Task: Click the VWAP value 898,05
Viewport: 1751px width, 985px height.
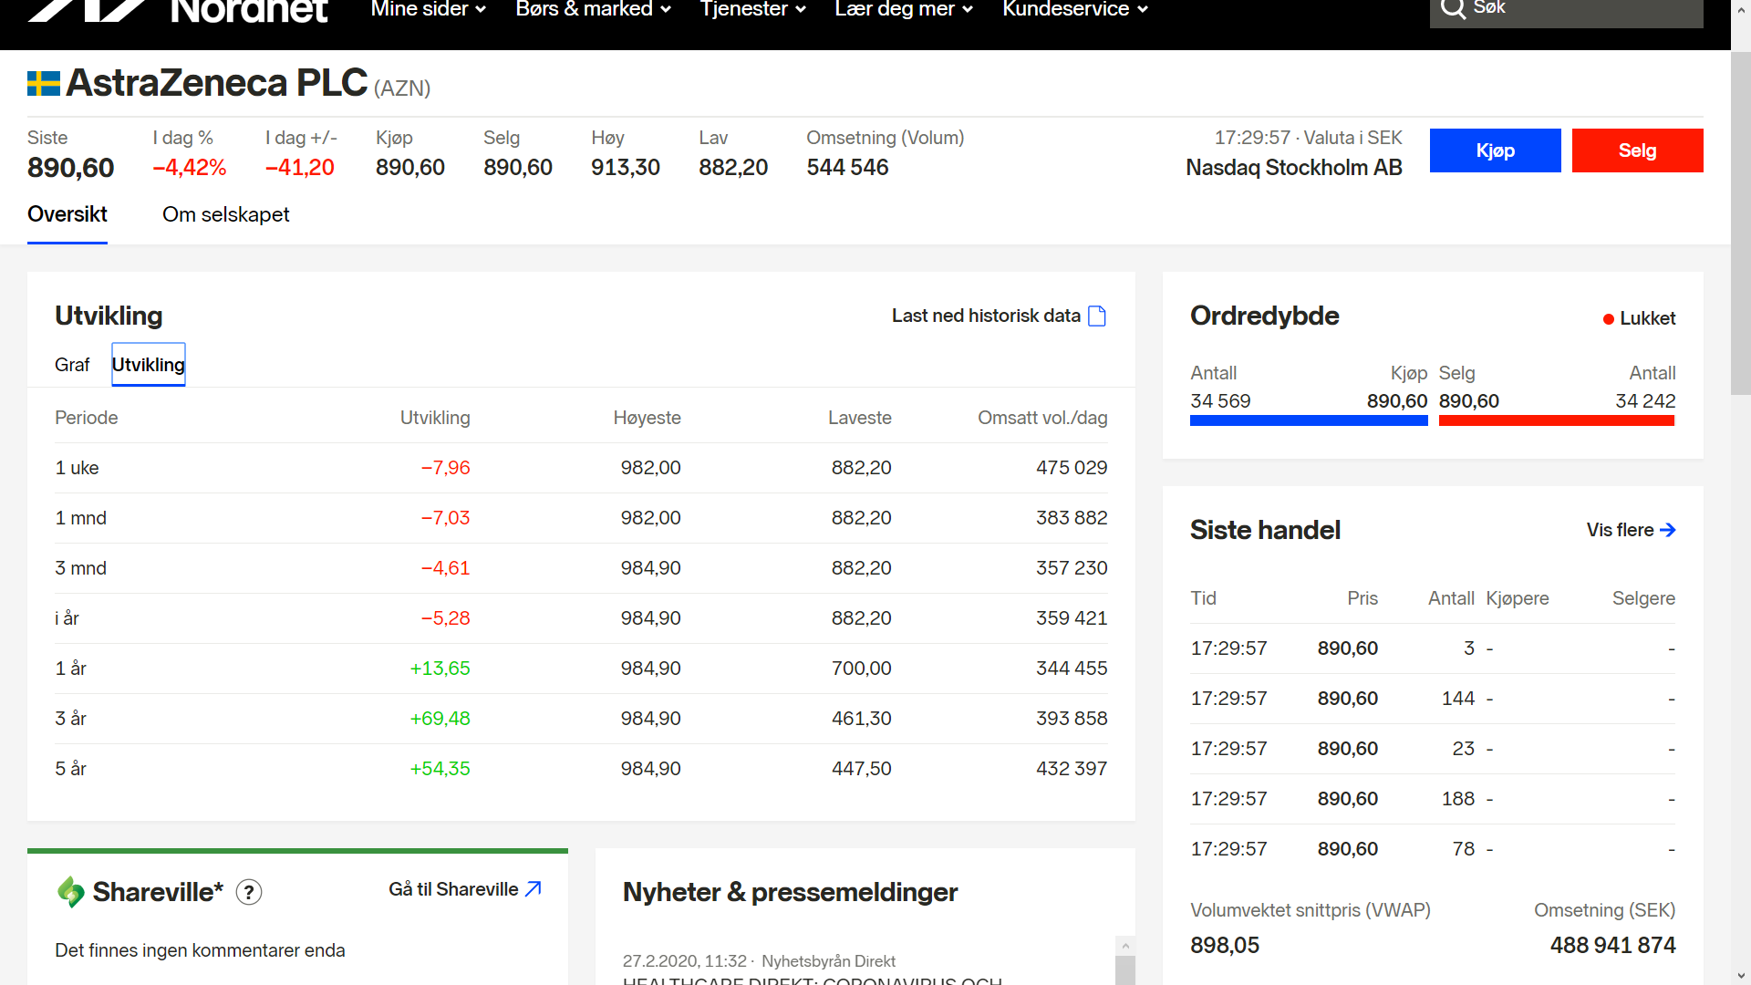Action: click(x=1225, y=946)
